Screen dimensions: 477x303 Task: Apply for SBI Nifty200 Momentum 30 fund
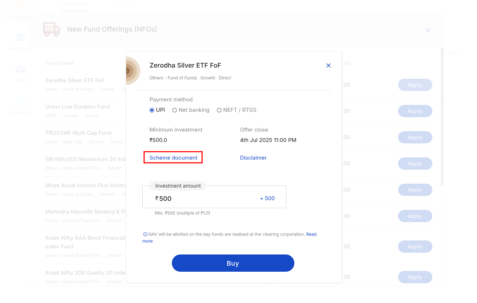pos(415,164)
